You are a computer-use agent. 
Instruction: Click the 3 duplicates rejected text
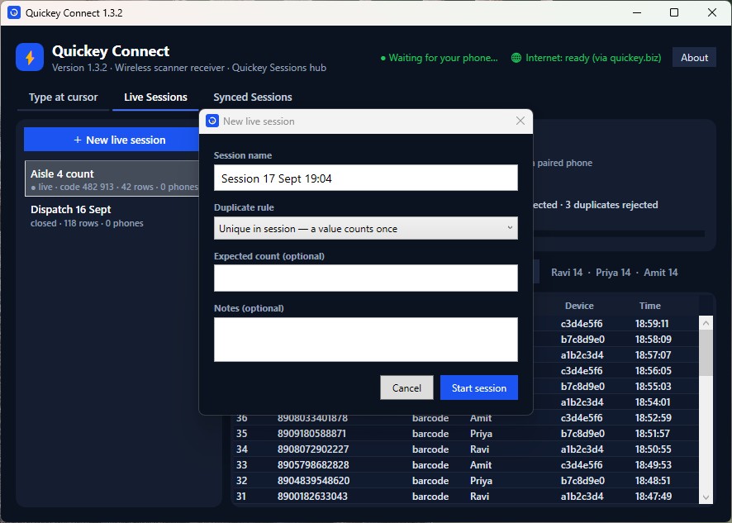[x=611, y=205]
